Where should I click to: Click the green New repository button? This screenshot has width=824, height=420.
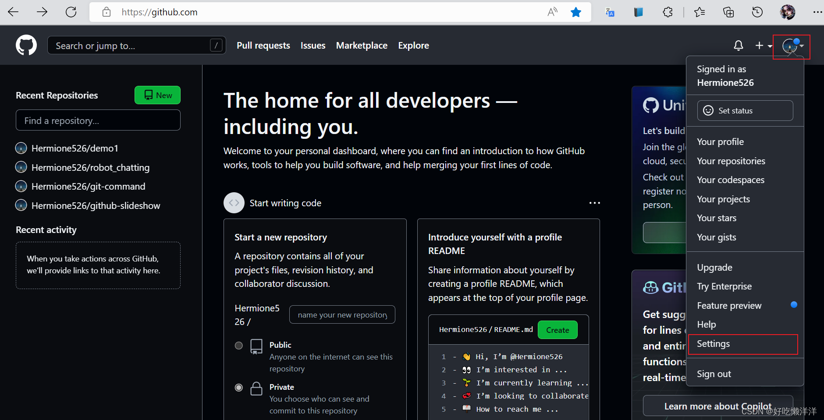coord(157,95)
